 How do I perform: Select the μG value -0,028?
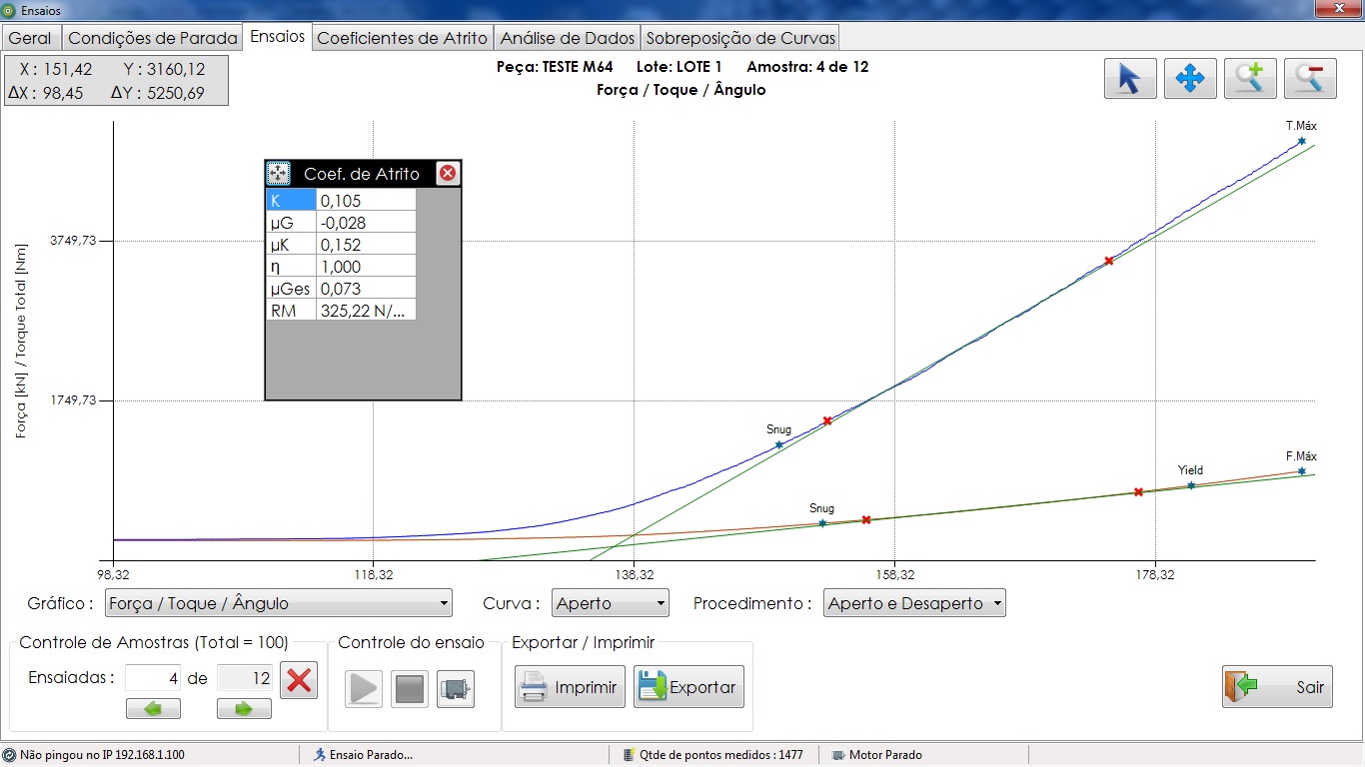366,223
